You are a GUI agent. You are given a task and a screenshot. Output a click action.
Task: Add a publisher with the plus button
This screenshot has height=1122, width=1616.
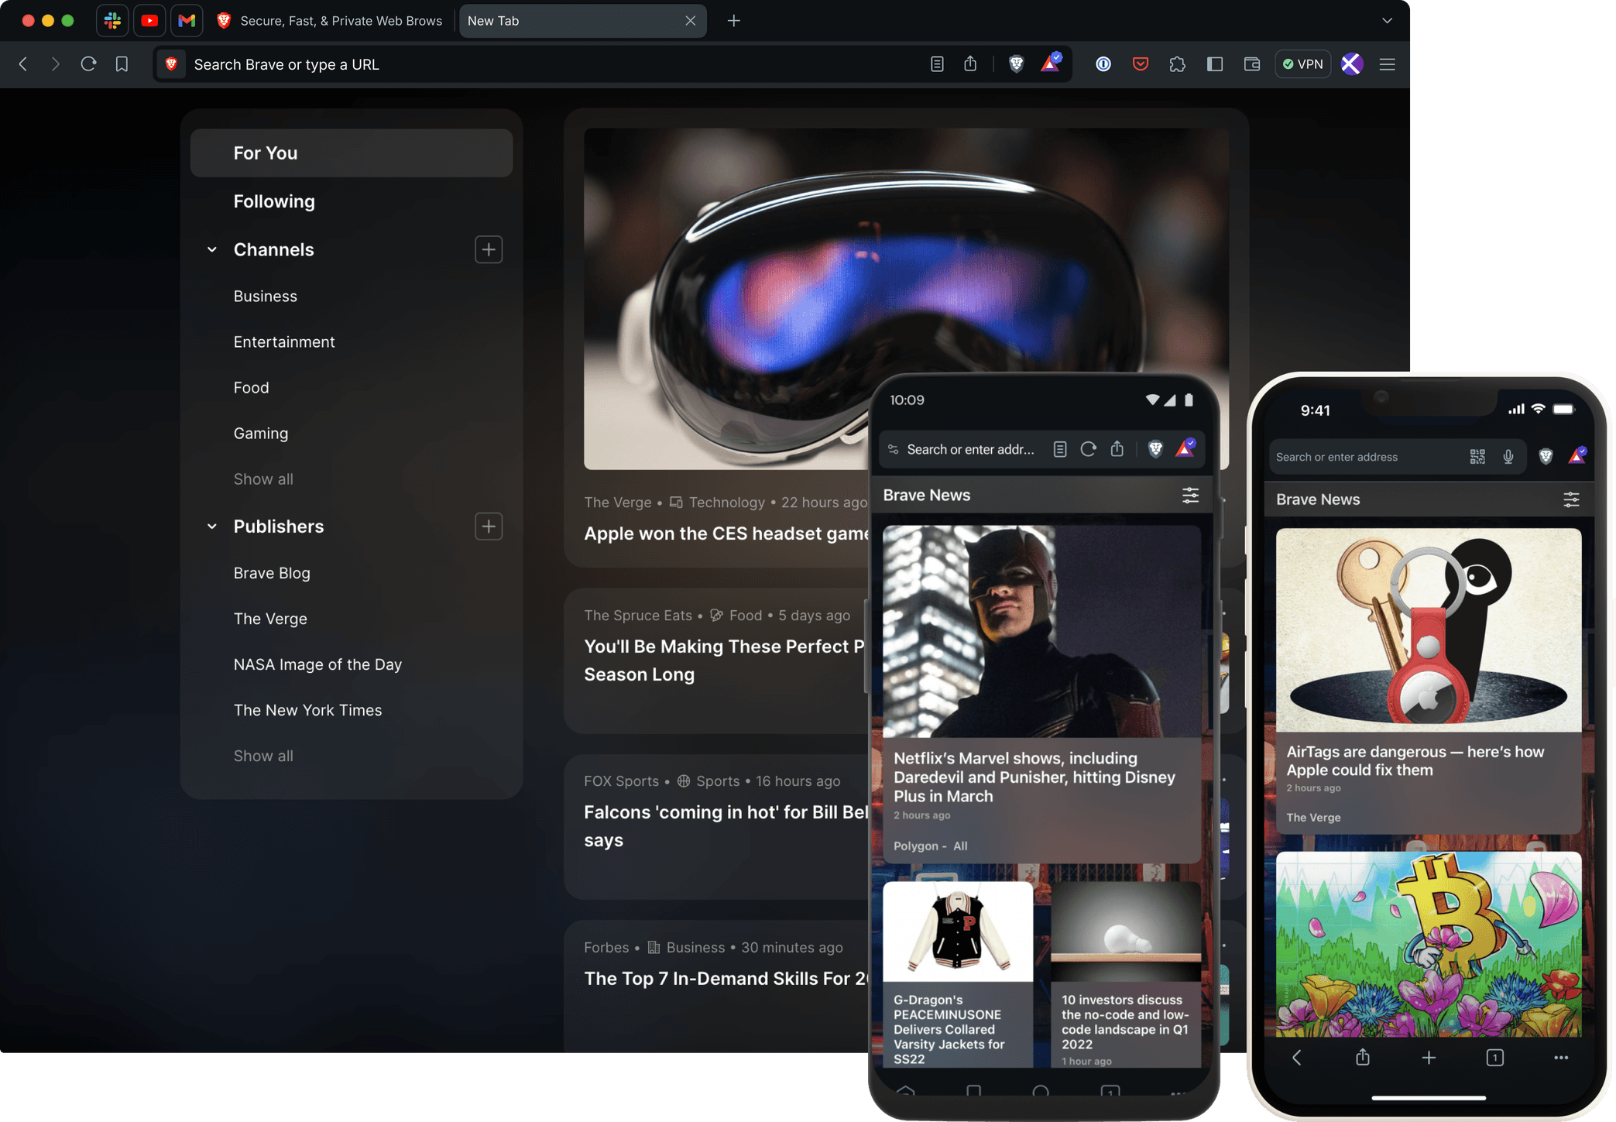click(x=489, y=527)
